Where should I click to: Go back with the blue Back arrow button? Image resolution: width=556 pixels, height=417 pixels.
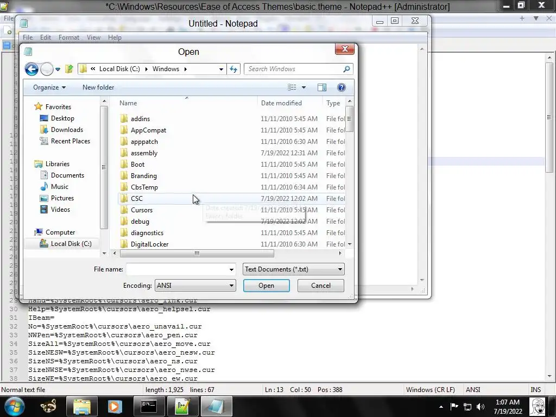(31, 69)
